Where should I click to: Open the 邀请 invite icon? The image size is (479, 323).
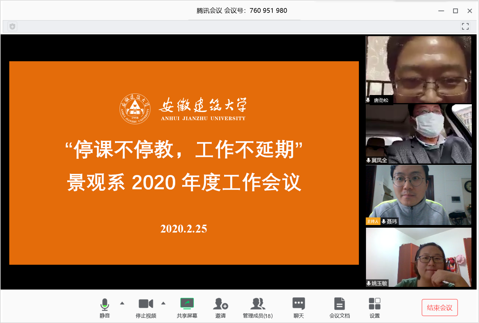(220, 304)
